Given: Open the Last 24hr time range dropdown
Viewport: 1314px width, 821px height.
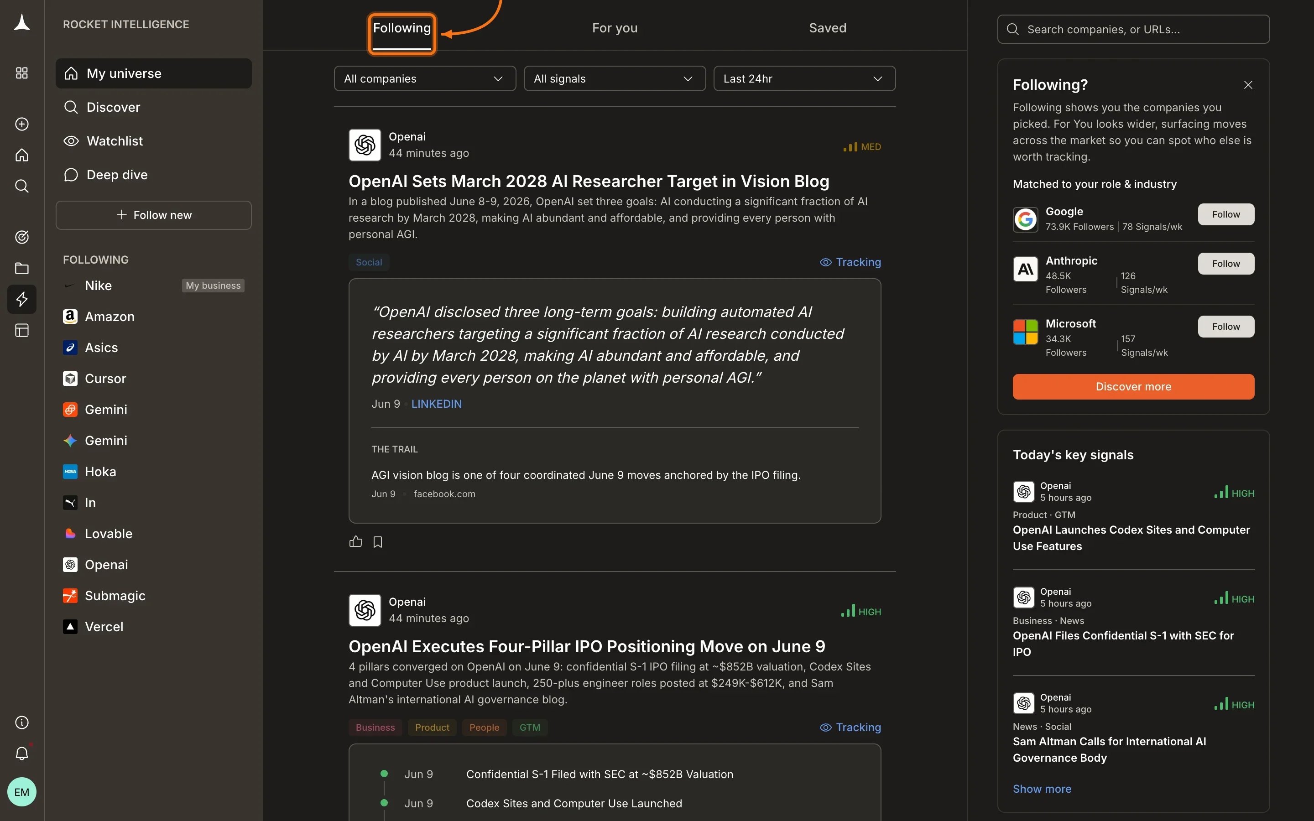Looking at the screenshot, I should [804, 79].
